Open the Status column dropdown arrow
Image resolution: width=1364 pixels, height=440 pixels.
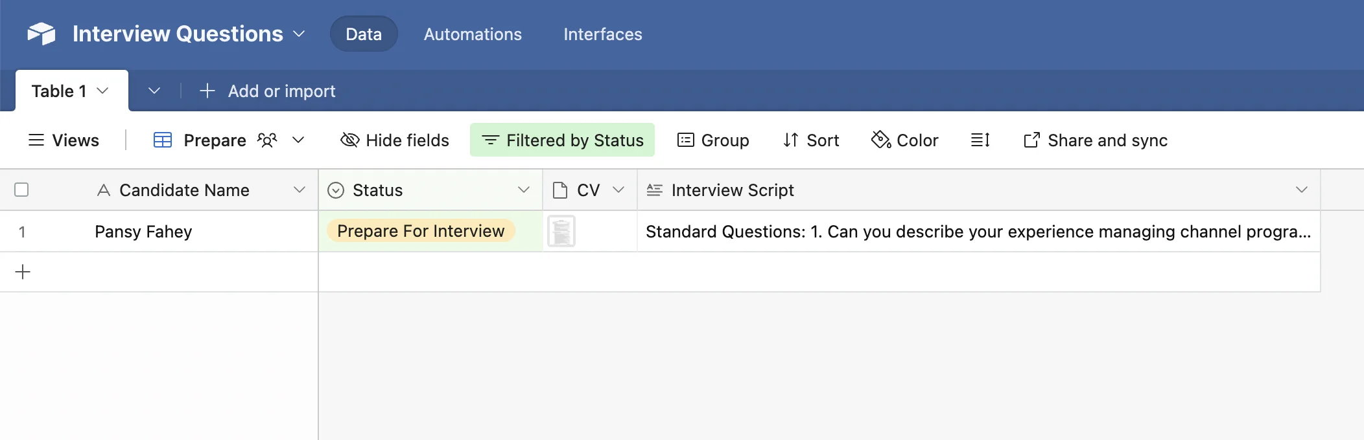pos(524,190)
